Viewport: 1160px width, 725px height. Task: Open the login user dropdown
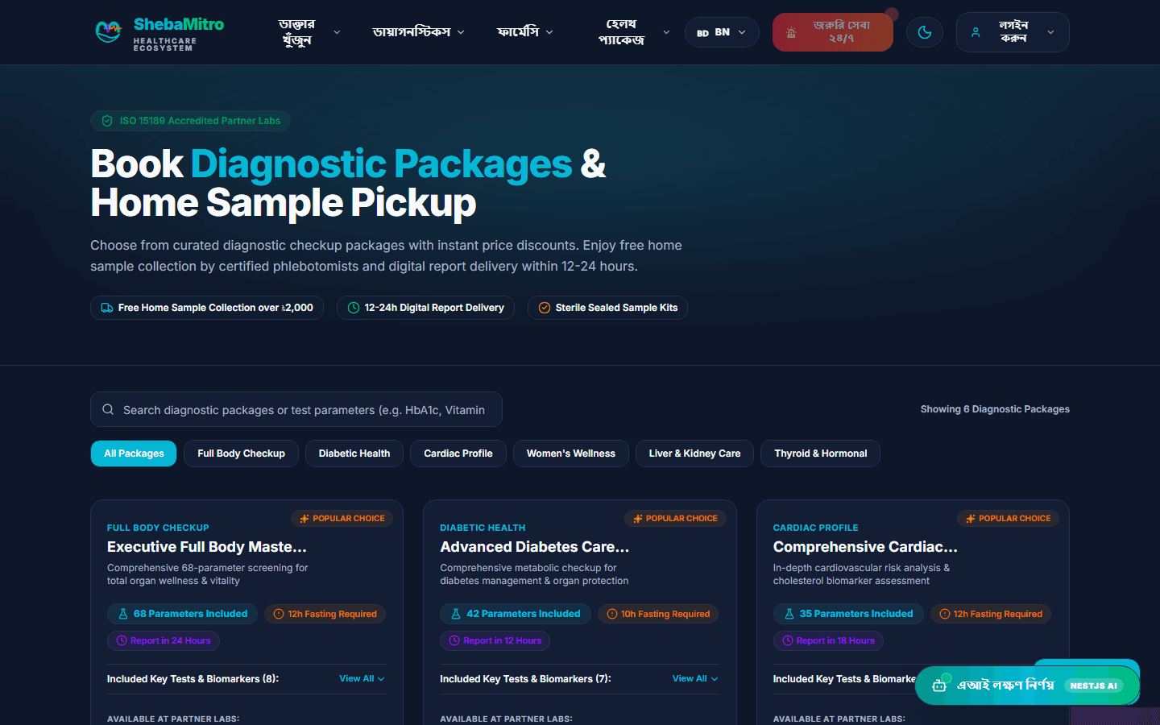coord(1013,32)
